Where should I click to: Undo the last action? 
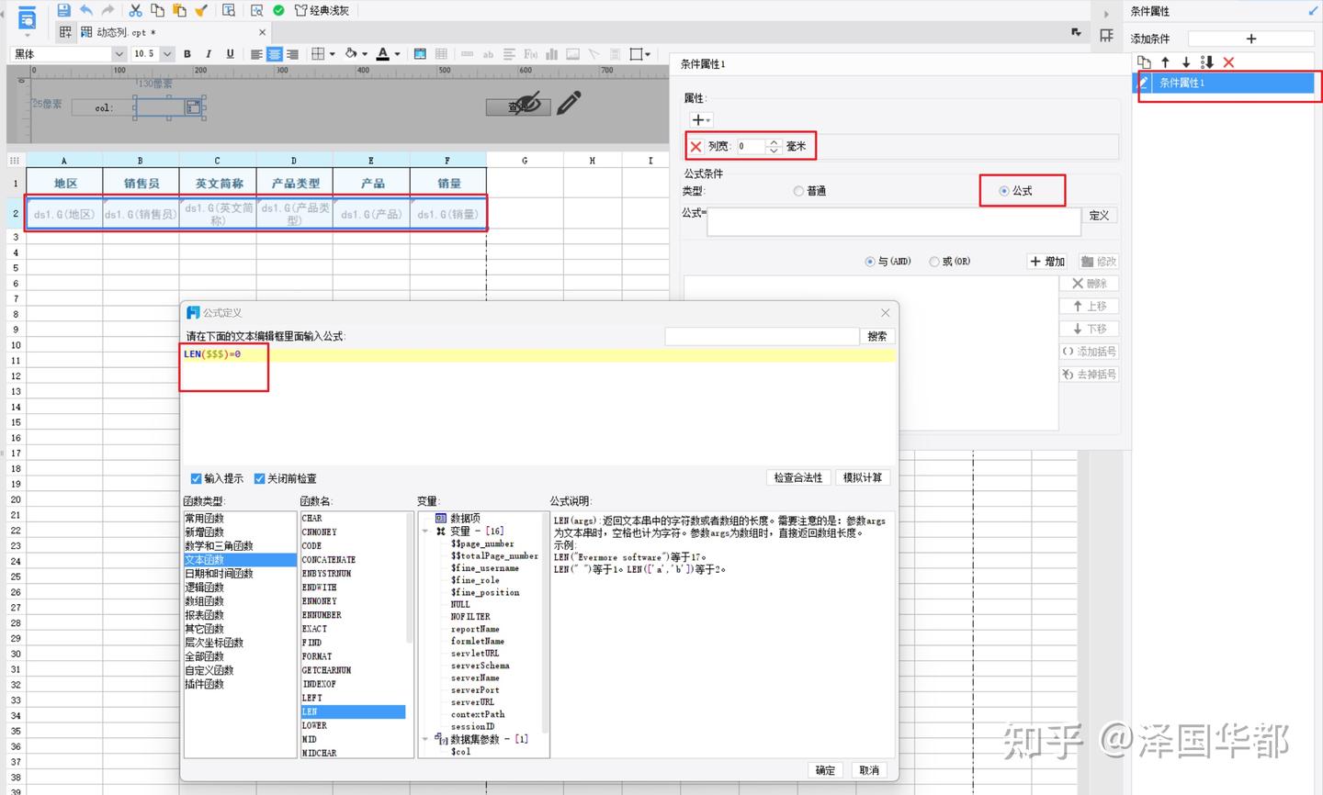pyautogui.click(x=86, y=10)
